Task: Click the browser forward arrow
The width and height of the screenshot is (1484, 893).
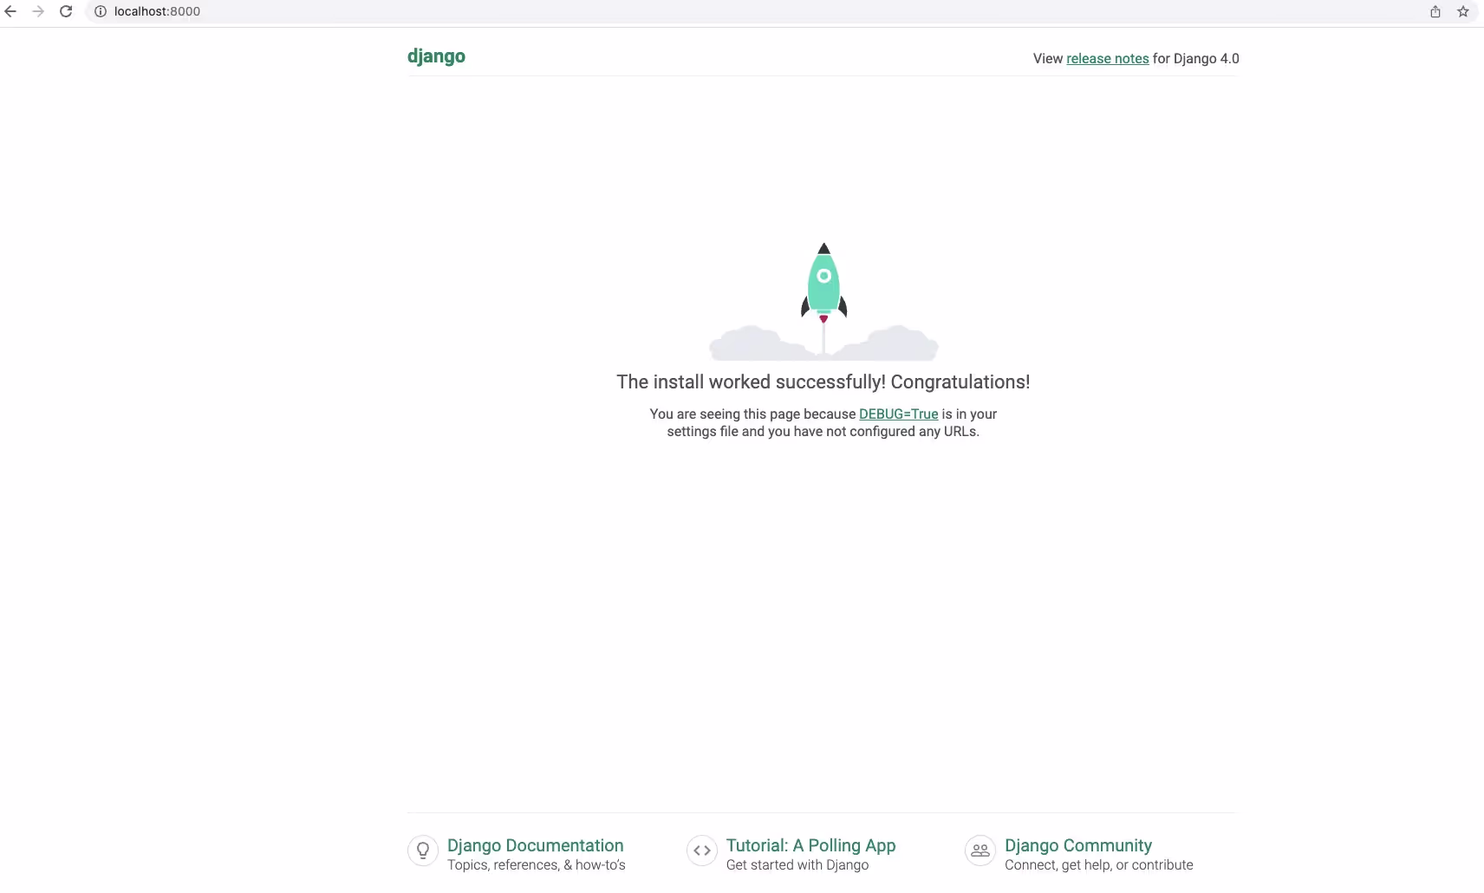Action: pyautogui.click(x=38, y=11)
